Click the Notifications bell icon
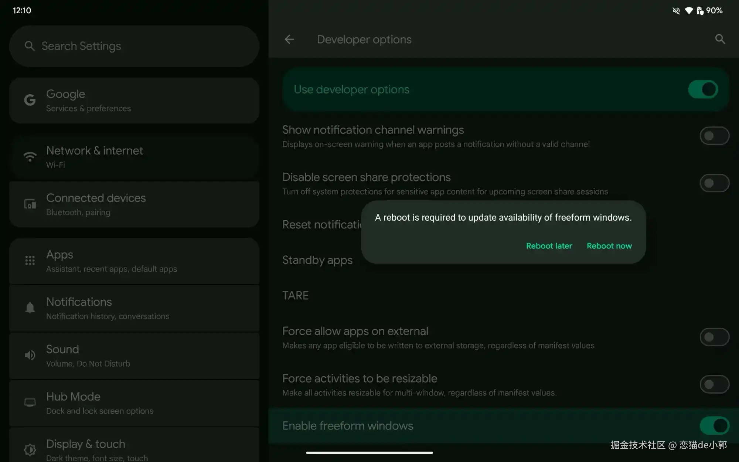 [x=30, y=308]
